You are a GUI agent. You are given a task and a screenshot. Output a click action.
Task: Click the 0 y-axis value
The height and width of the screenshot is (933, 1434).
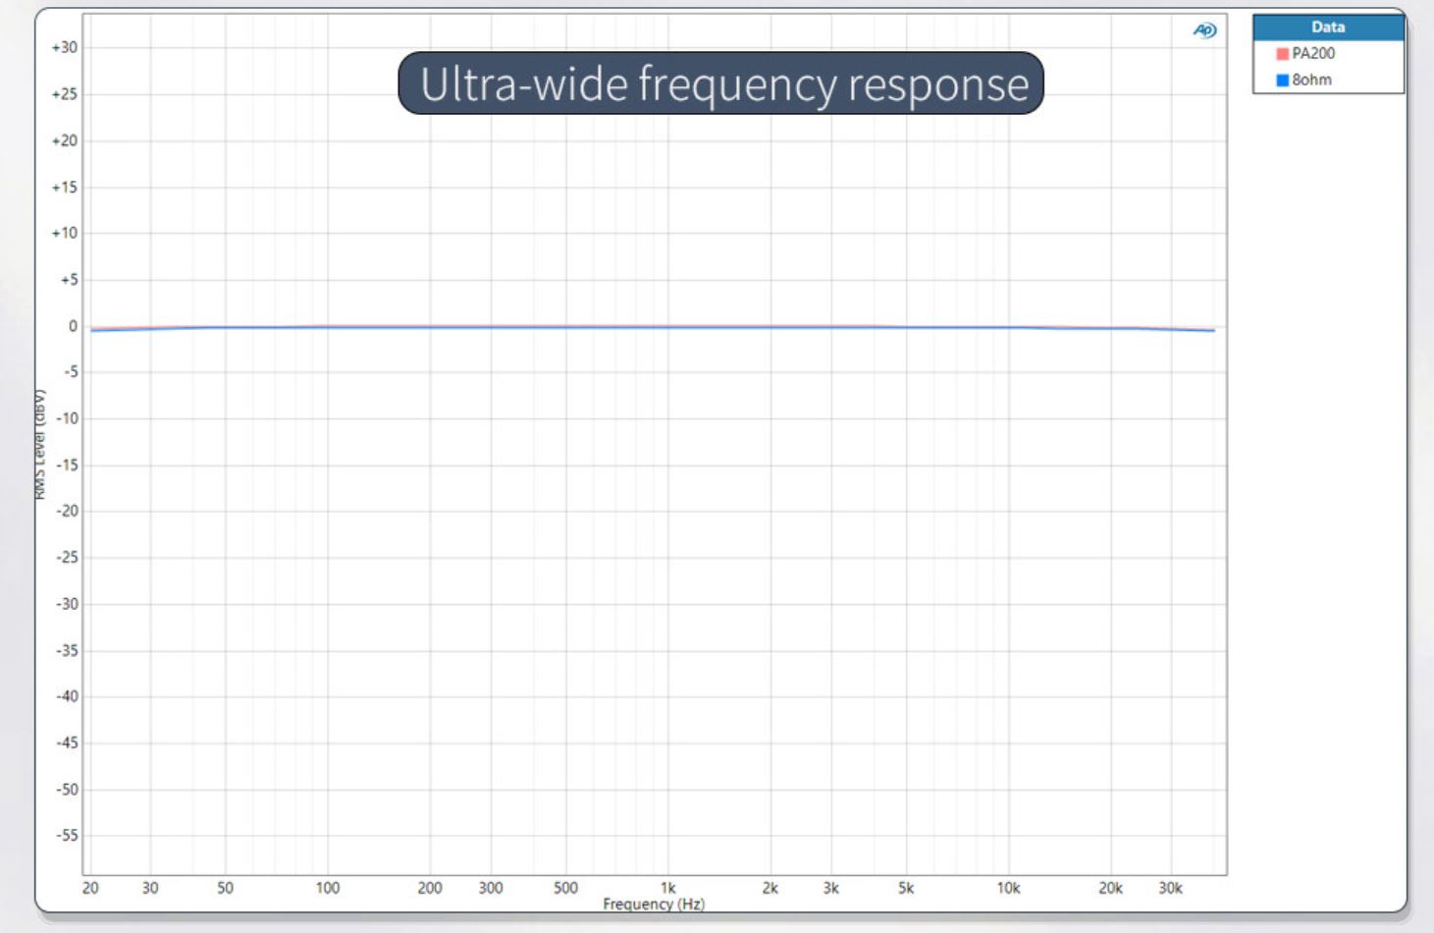[x=73, y=326]
